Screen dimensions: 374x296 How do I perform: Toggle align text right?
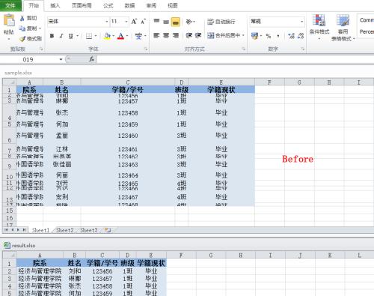176,35
